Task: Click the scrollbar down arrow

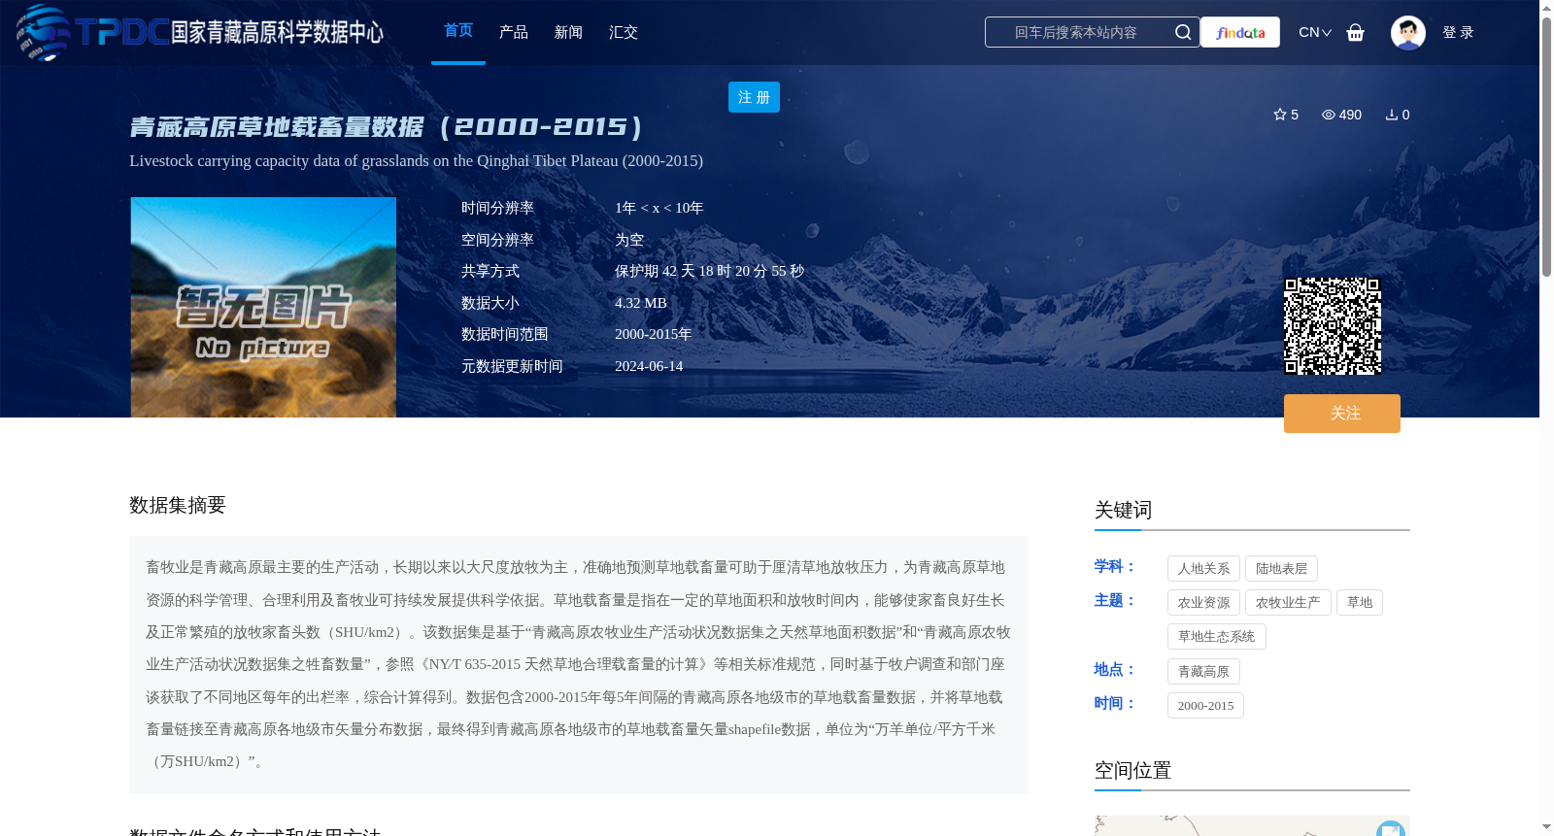Action: pyautogui.click(x=1546, y=827)
